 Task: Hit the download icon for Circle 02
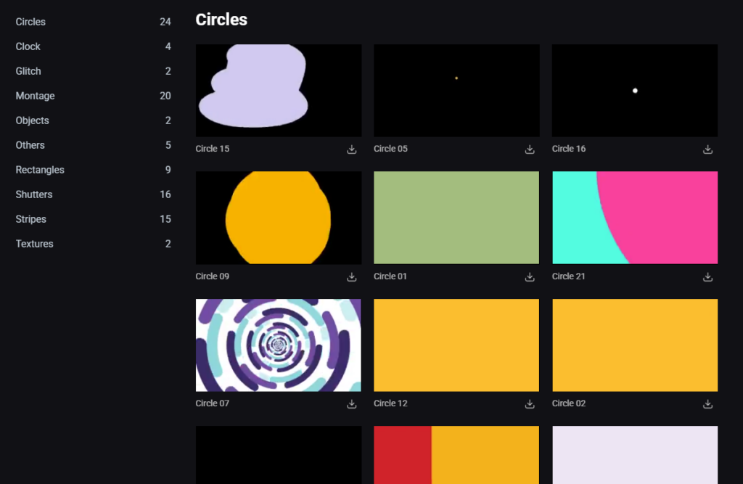[x=707, y=404]
